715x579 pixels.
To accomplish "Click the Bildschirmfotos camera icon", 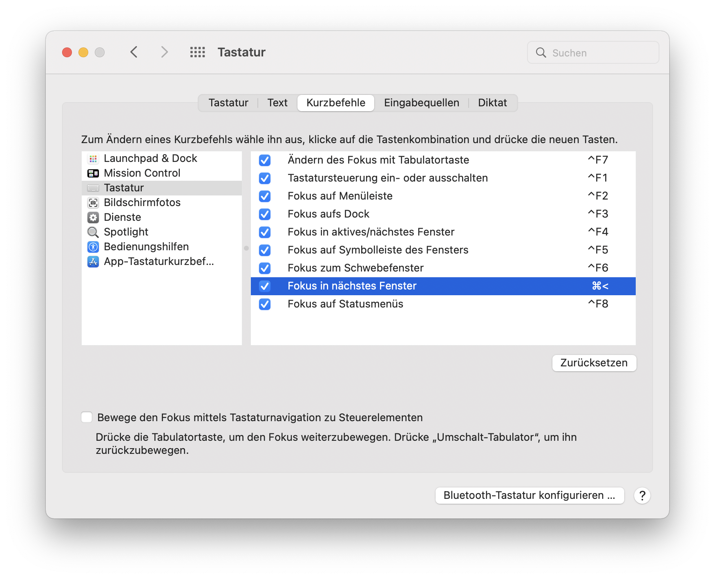I will pyautogui.click(x=93, y=203).
